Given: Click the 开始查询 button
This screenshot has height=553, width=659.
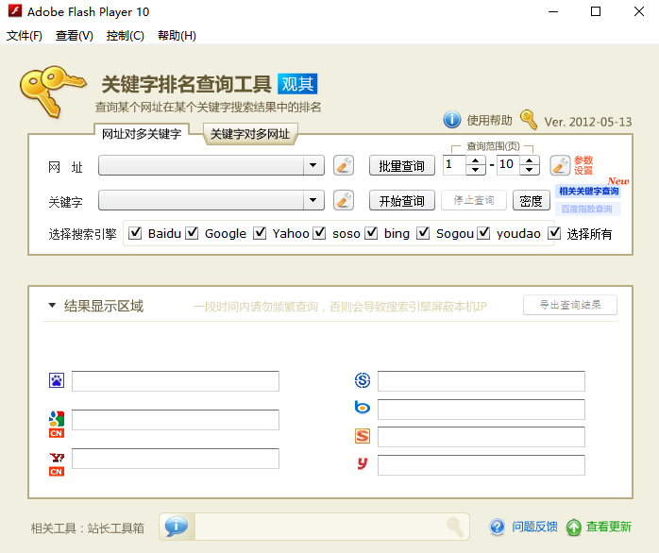Looking at the screenshot, I should coord(402,200).
